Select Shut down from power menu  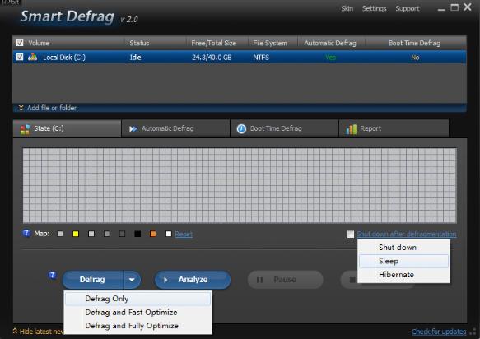pyautogui.click(x=403, y=247)
